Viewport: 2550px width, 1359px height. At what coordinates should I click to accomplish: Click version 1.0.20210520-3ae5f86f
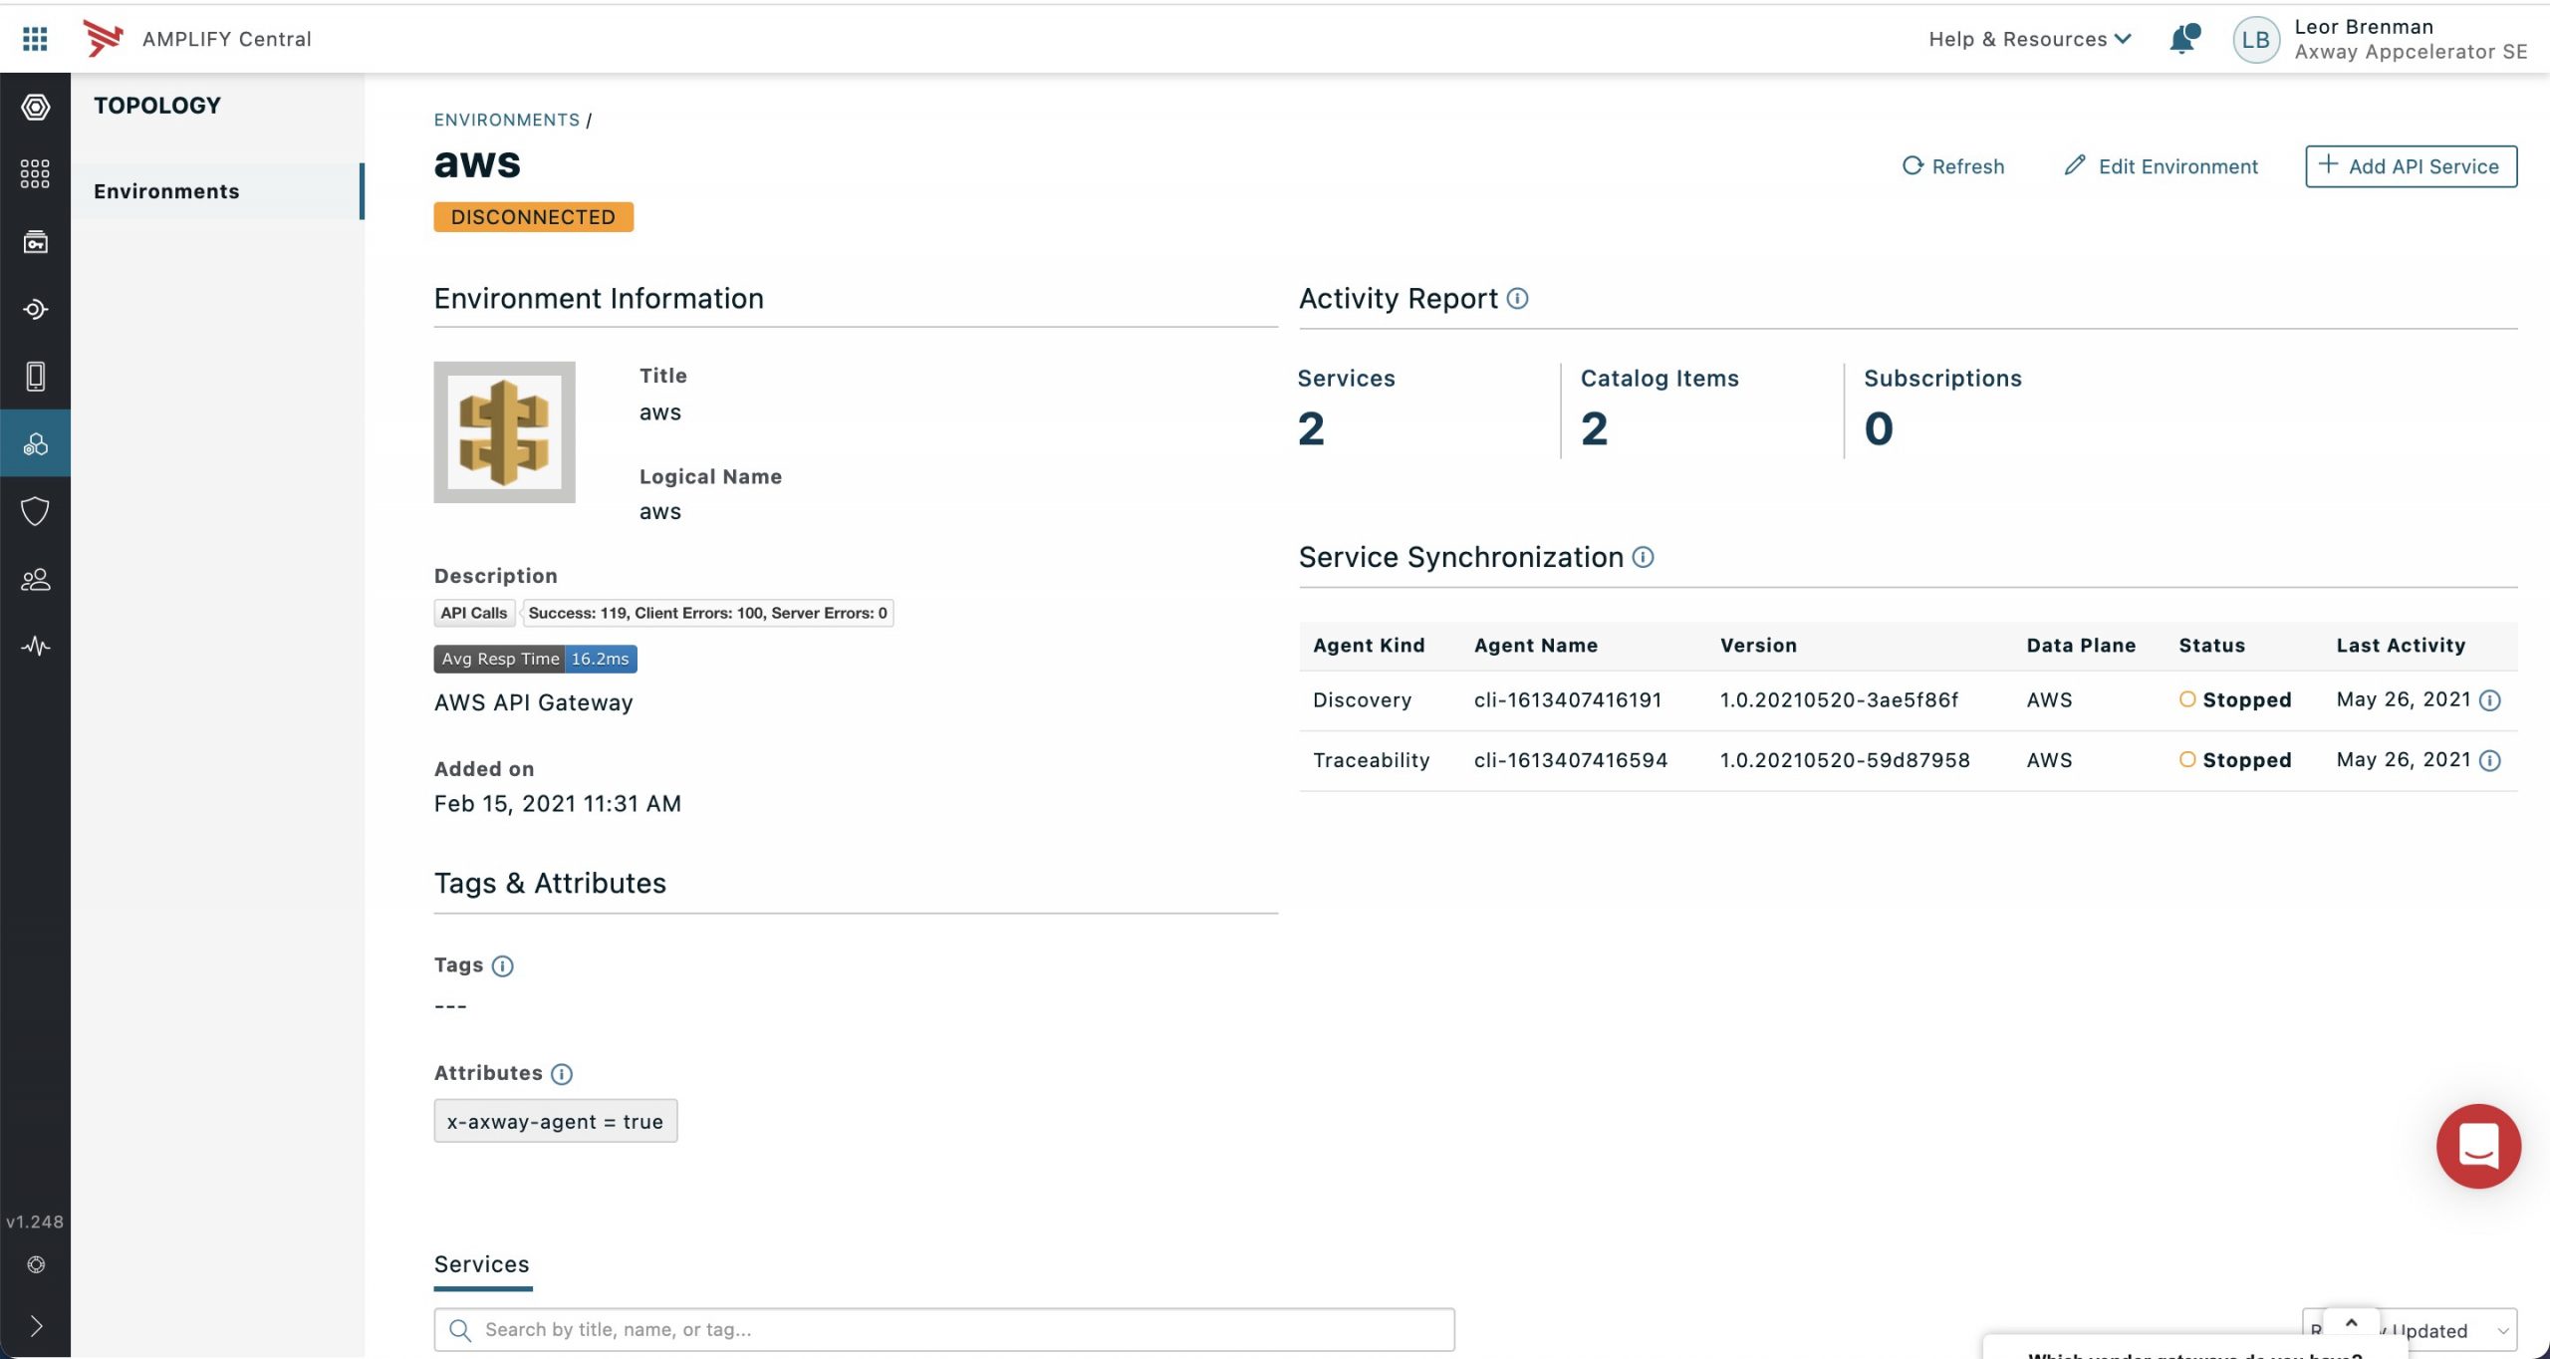coord(1839,700)
